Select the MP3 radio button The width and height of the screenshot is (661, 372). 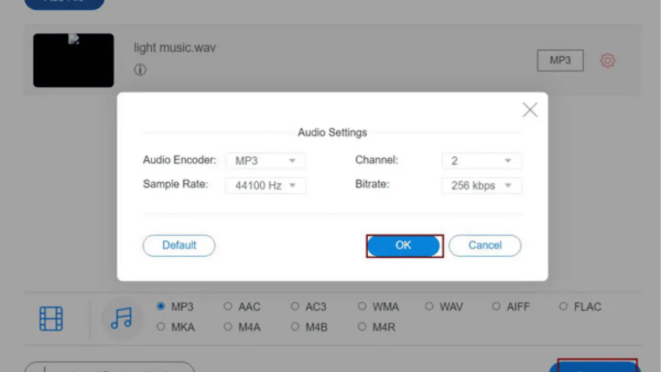pyautogui.click(x=161, y=306)
